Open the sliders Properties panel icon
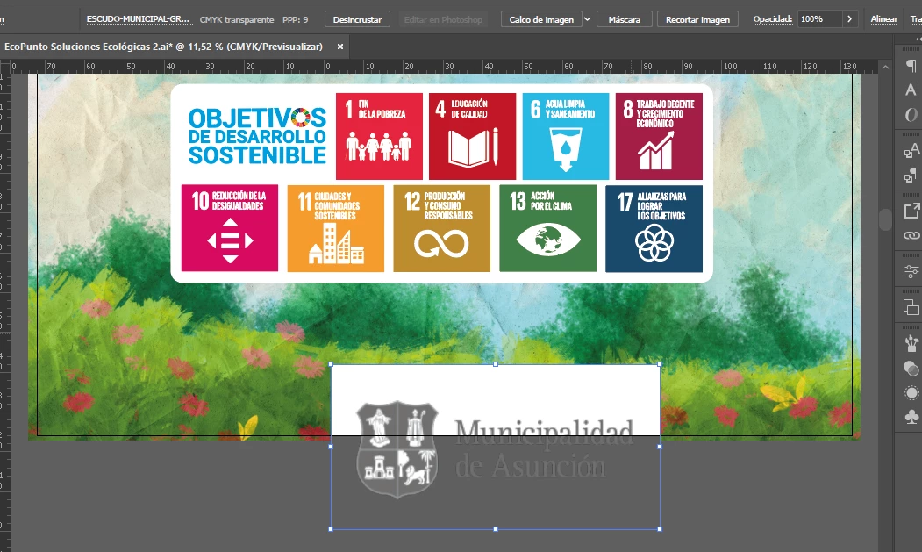 pos(911,271)
